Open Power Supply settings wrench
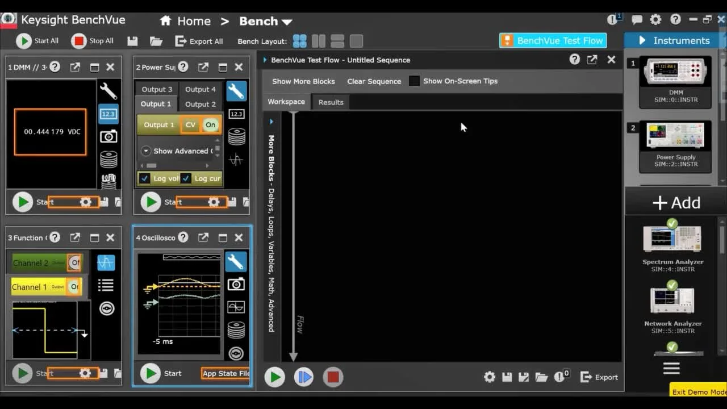727x409 pixels. pos(236,91)
